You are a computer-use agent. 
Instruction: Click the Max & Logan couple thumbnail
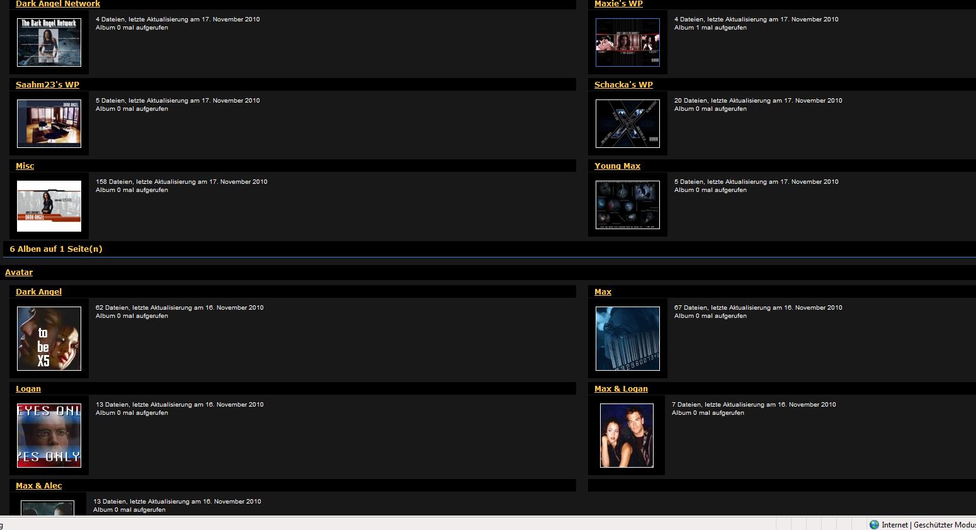click(x=627, y=436)
